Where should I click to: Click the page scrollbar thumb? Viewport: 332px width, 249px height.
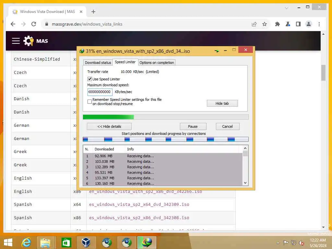coord(323,73)
